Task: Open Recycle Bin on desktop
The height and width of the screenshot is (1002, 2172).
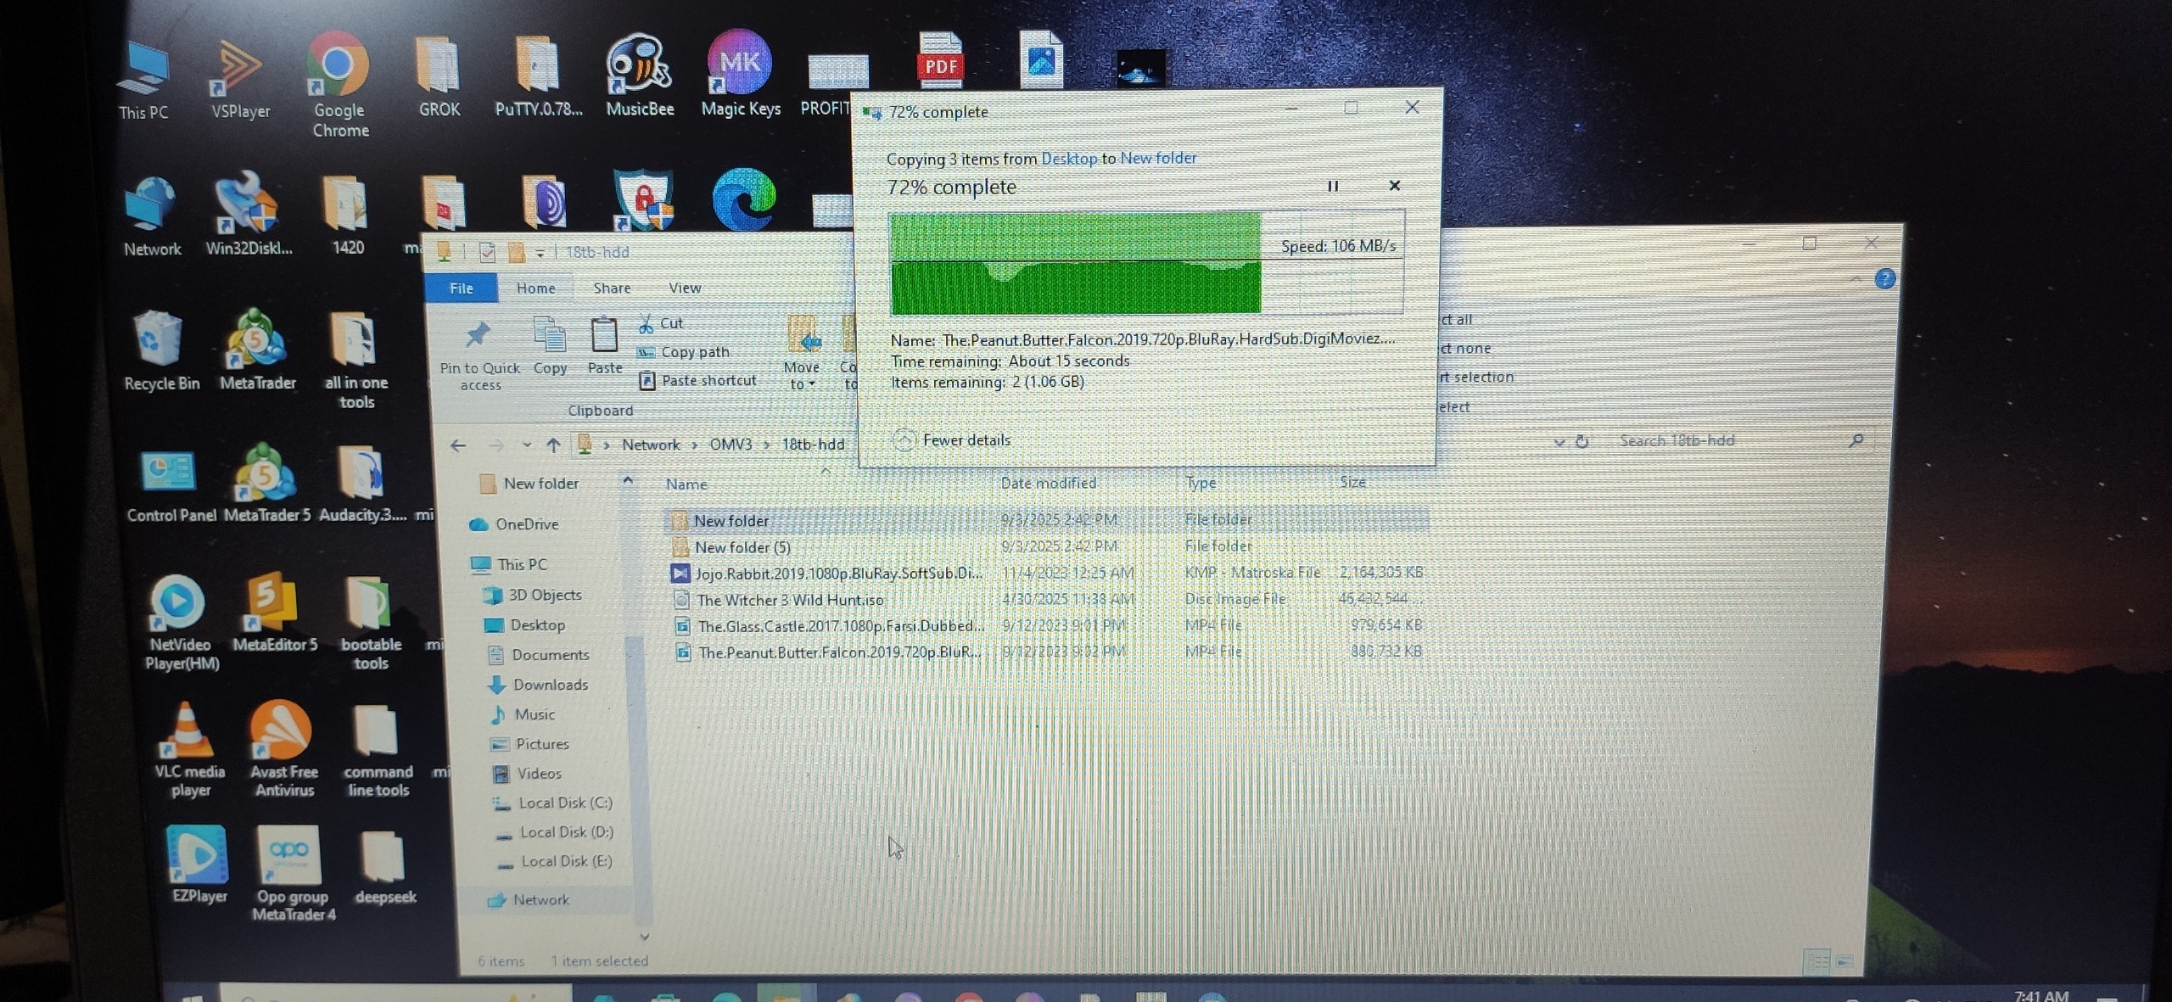Action: click(x=159, y=339)
